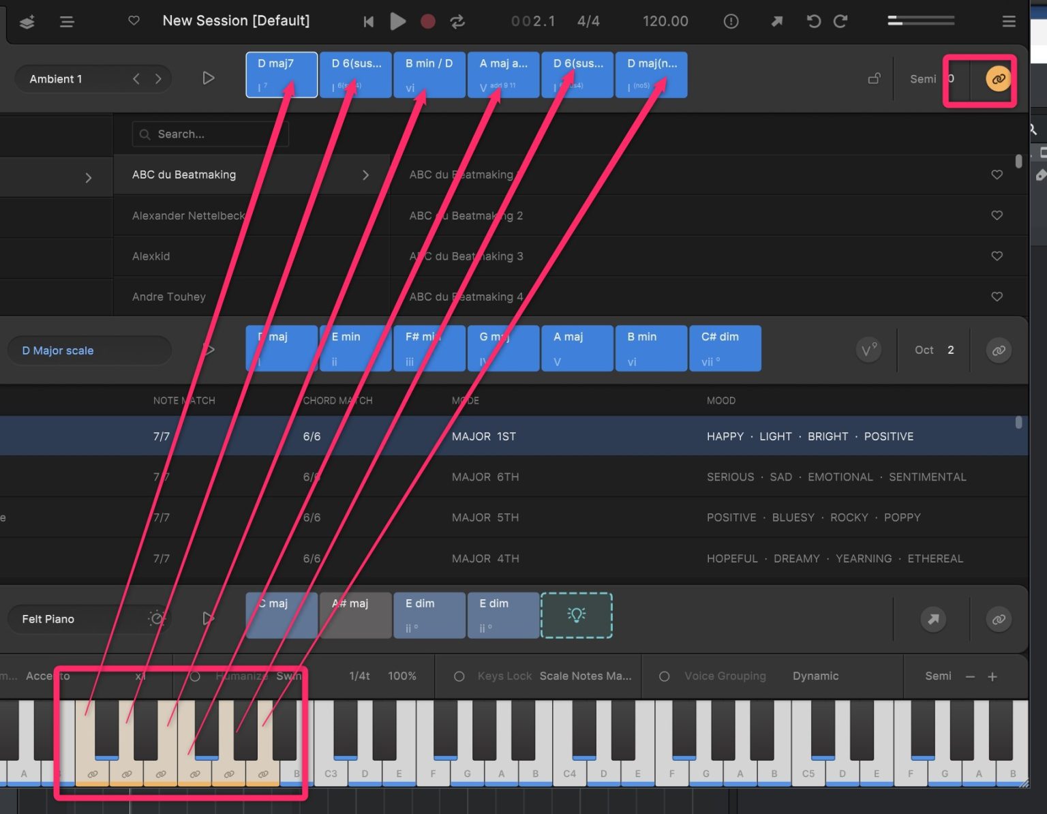Expand the ABC du Beatmaking category chevron
1047x814 pixels.
(x=365, y=175)
